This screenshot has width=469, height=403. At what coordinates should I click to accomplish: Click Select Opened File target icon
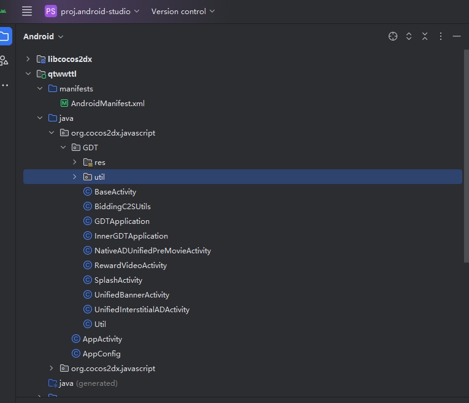[x=393, y=37]
